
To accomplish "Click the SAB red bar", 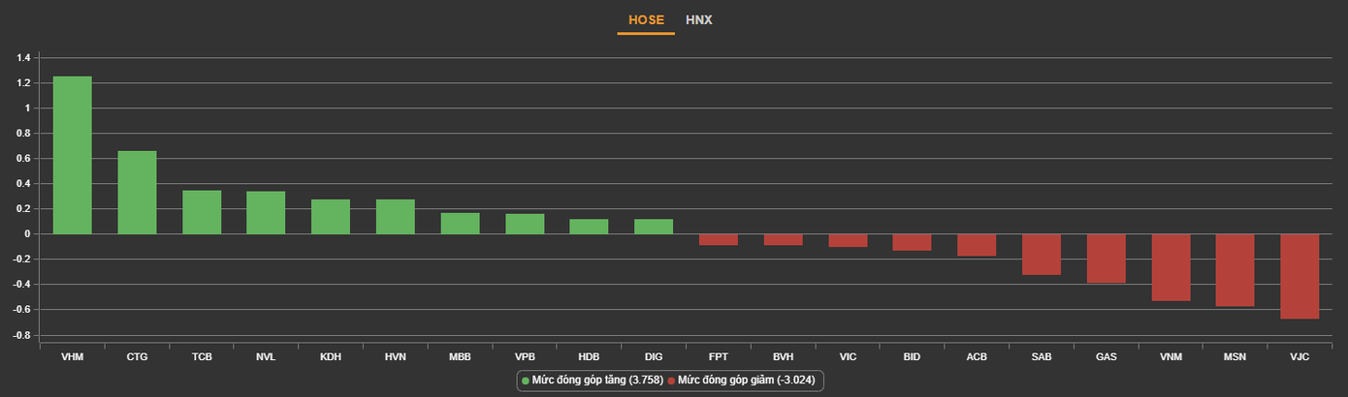I will [x=1042, y=254].
